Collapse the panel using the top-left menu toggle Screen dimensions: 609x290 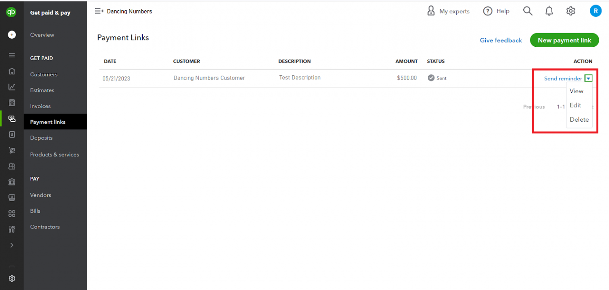click(99, 11)
